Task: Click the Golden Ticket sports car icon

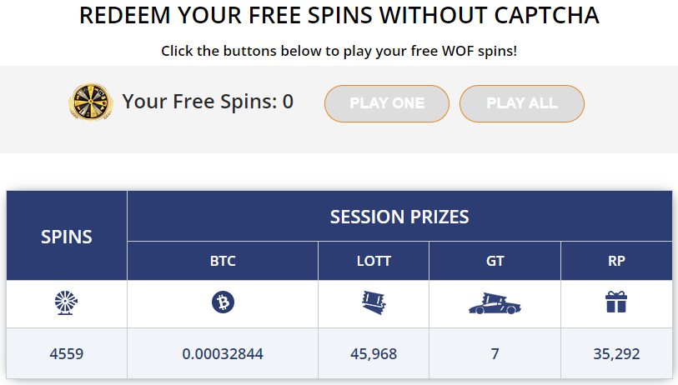Action: point(495,303)
